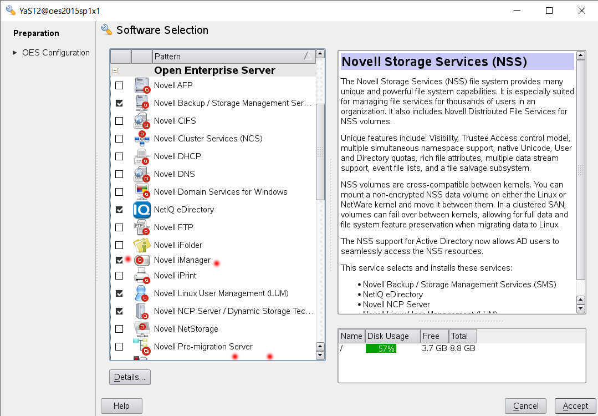The height and width of the screenshot is (416, 598).
Task: Click the 3.7 GB free space value
Action: 434,348
